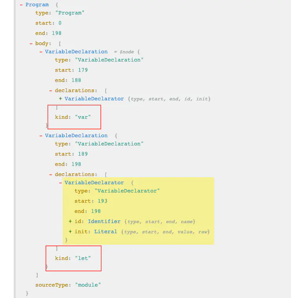The height and width of the screenshot is (298, 291).
Task: Collapse the declarations array above kind "let"
Action: (51, 174)
